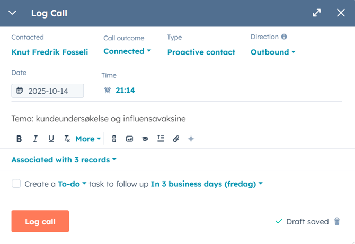Insert a link into the note
Image resolution: width=355 pixels, height=244 pixels.
point(114,139)
